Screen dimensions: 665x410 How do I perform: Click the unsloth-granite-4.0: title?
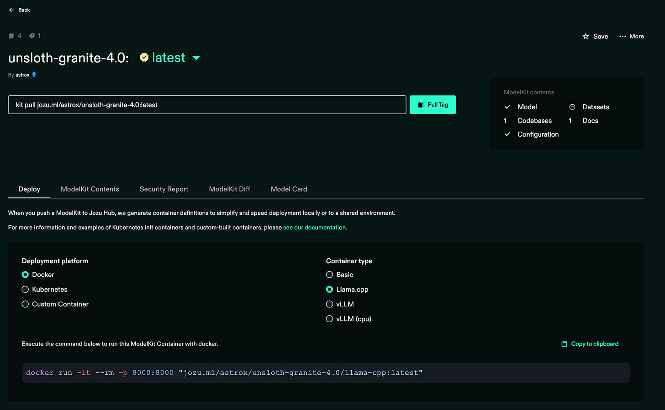pos(69,58)
